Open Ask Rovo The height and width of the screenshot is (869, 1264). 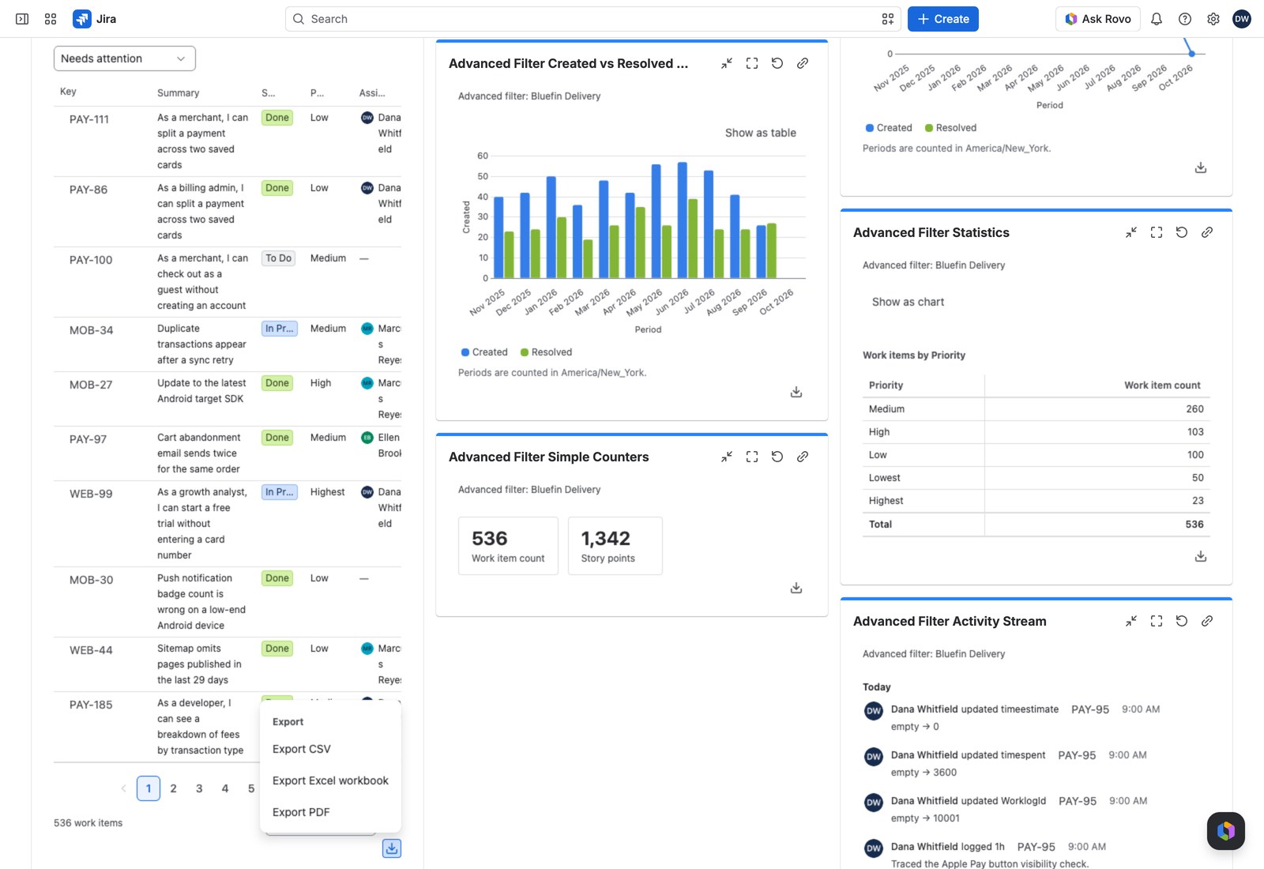click(1098, 19)
